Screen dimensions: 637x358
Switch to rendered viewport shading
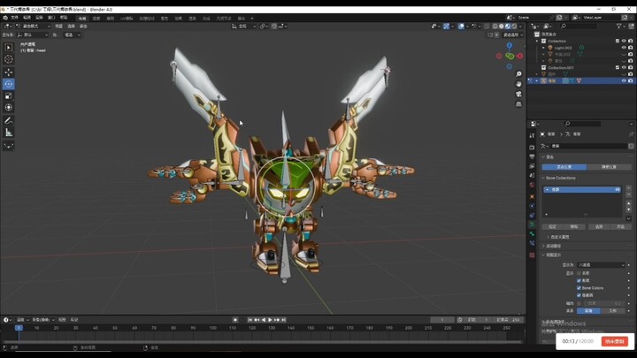(x=514, y=26)
